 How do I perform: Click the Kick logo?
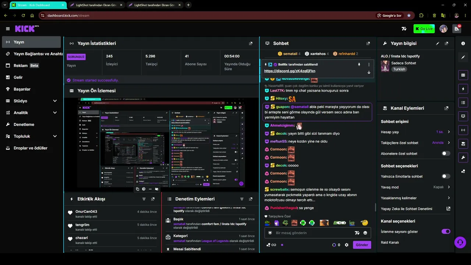(x=27, y=29)
